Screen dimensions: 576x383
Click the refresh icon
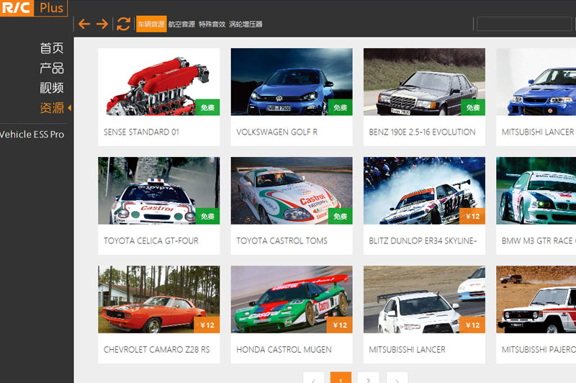(x=123, y=24)
